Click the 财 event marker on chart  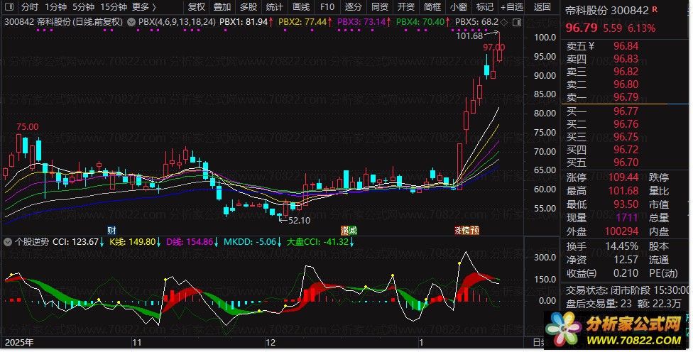coord(111,230)
